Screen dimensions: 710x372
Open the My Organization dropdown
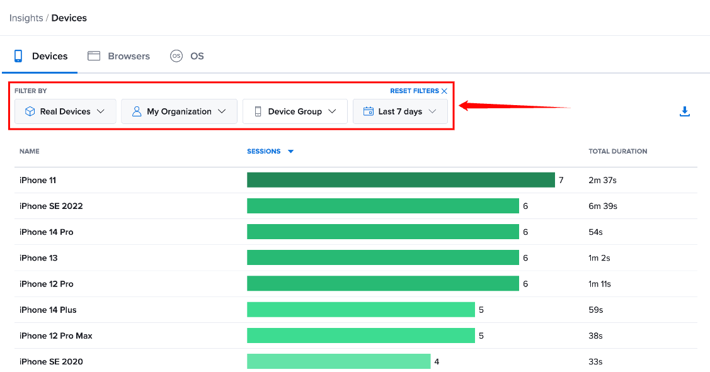[179, 111]
